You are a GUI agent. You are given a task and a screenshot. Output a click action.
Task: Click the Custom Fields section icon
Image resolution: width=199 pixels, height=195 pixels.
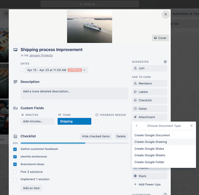[x=15, y=108]
